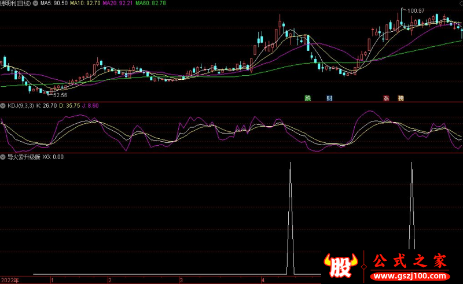The width and height of the screenshot is (463, 284).
Task: Click the KDJ(9,3,3) indicator name
Action: [x=20, y=106]
